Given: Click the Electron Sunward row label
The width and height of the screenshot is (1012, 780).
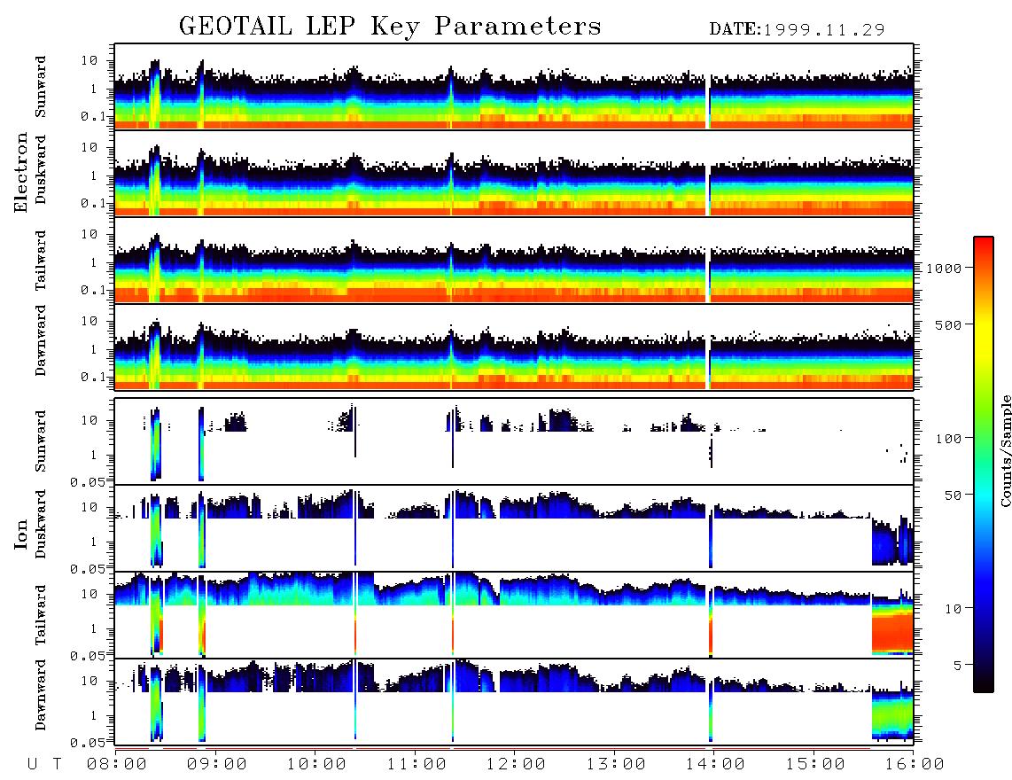Looking at the screenshot, I should [x=41, y=87].
